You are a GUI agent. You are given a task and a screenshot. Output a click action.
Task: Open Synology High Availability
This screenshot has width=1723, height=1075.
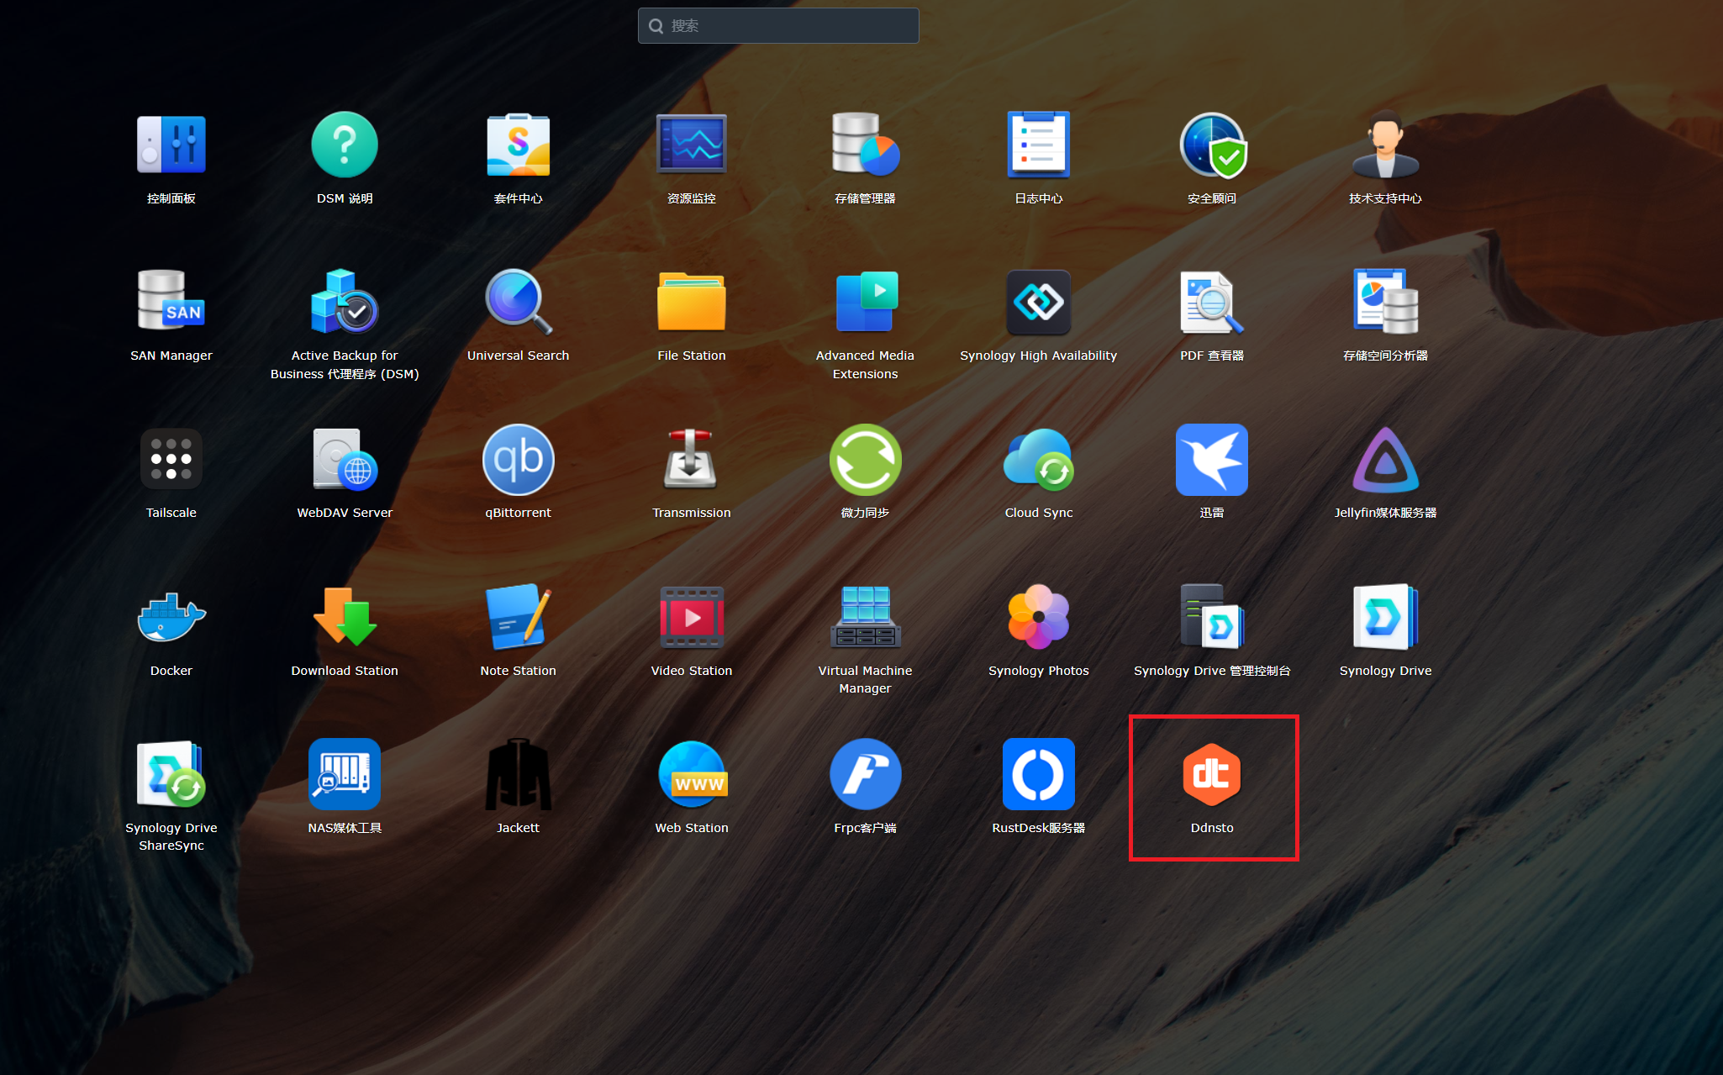[1038, 303]
